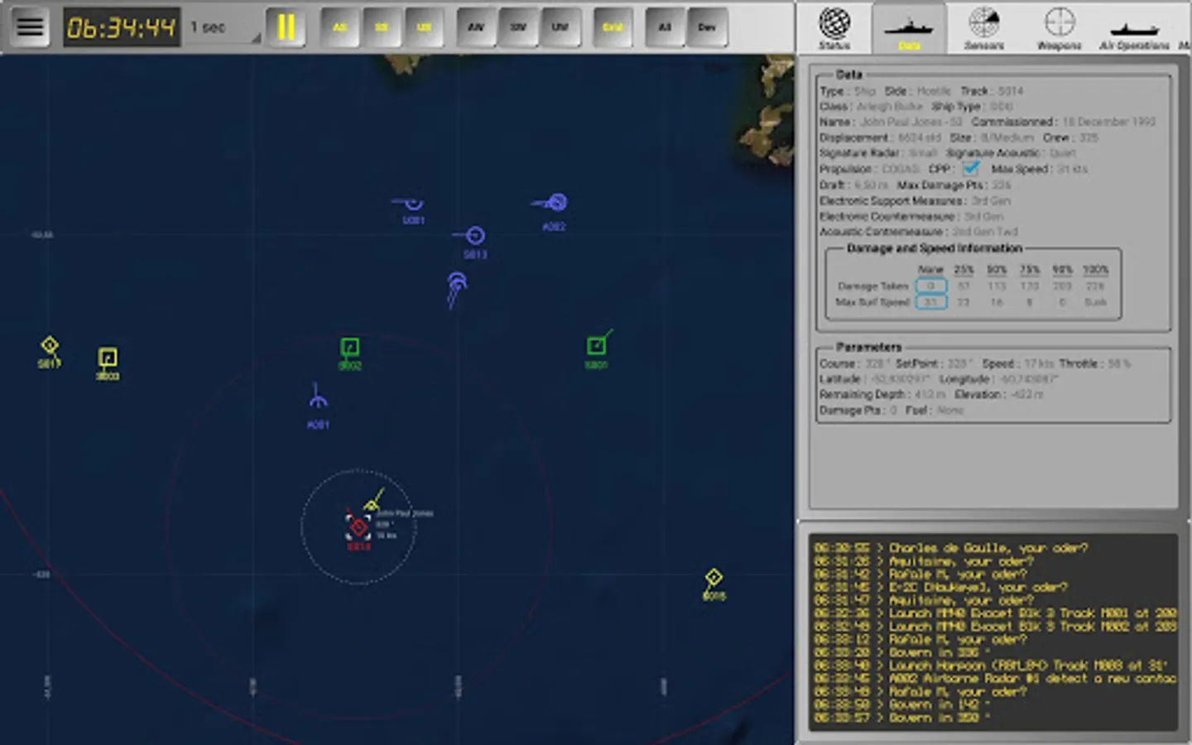Toggle the CPP checkbox
The height and width of the screenshot is (745, 1192).
click(971, 168)
